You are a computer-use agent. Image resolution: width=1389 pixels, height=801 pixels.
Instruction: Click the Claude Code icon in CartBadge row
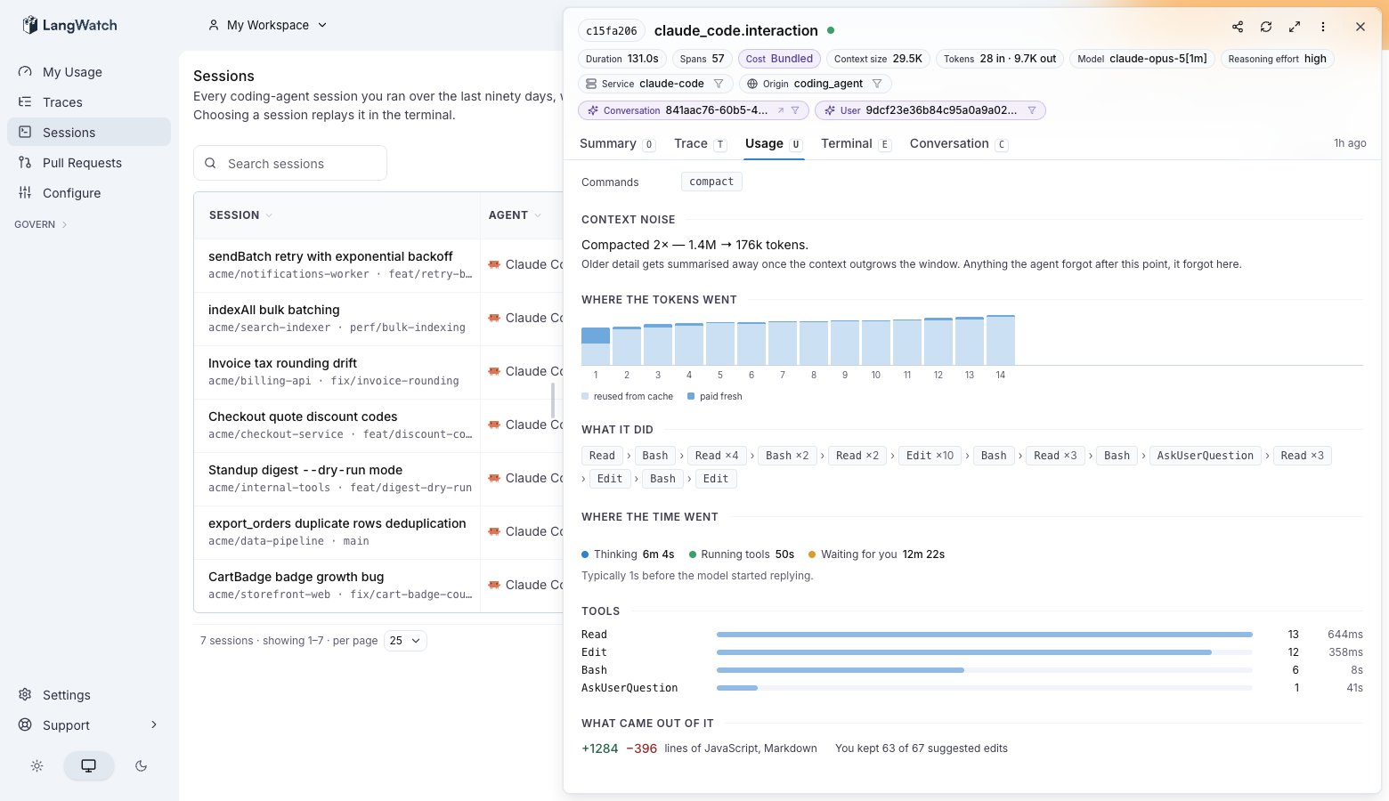(x=494, y=585)
